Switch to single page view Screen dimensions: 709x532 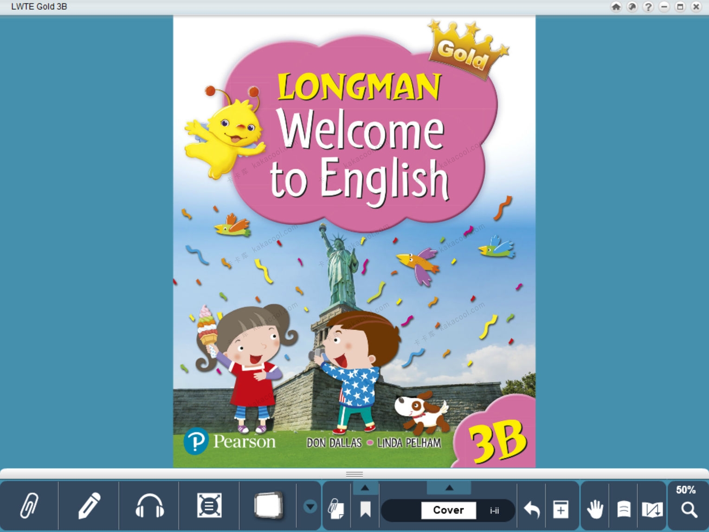click(x=624, y=509)
